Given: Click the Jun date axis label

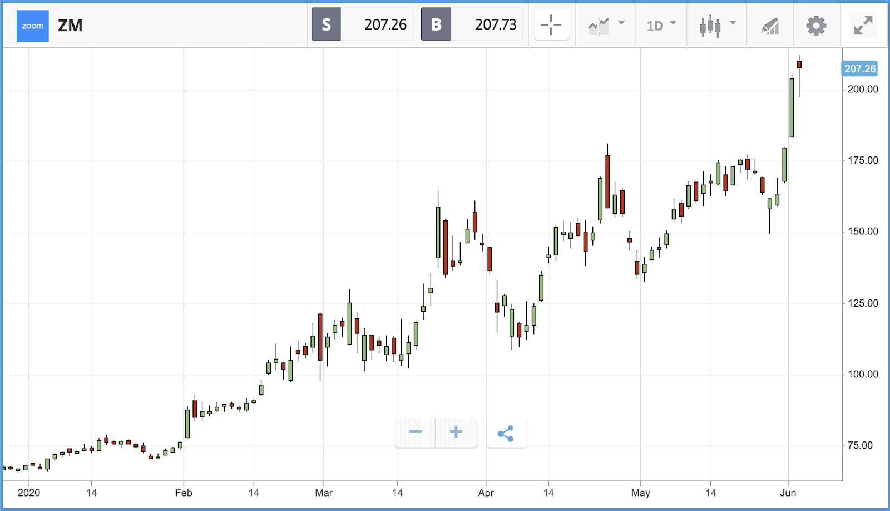Looking at the screenshot, I should (788, 493).
